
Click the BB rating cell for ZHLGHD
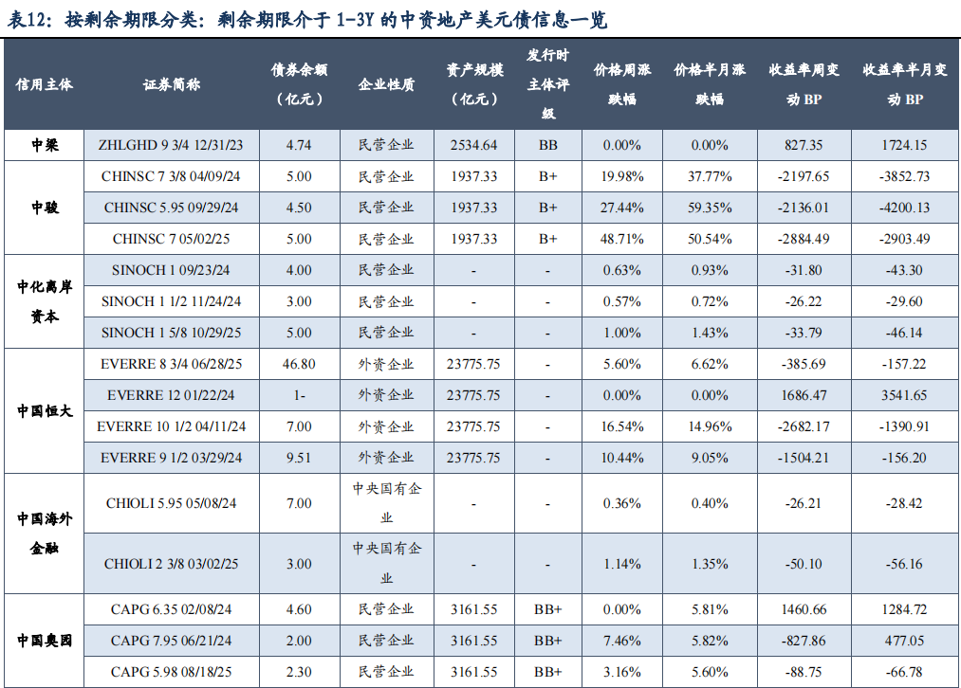point(548,145)
